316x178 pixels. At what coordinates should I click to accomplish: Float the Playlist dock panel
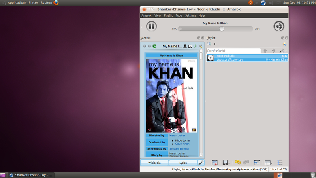(x=282, y=38)
